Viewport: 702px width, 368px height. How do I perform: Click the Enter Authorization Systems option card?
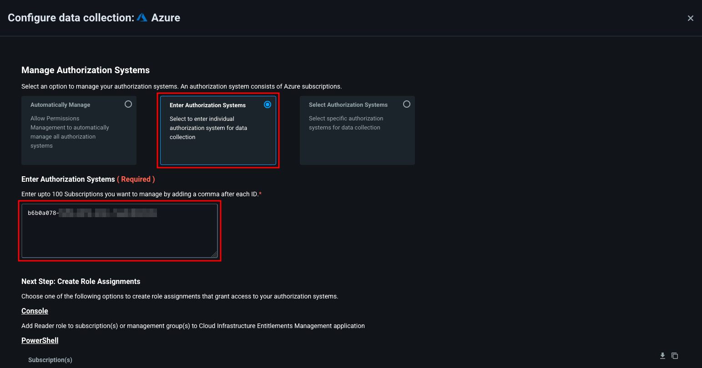[217, 130]
